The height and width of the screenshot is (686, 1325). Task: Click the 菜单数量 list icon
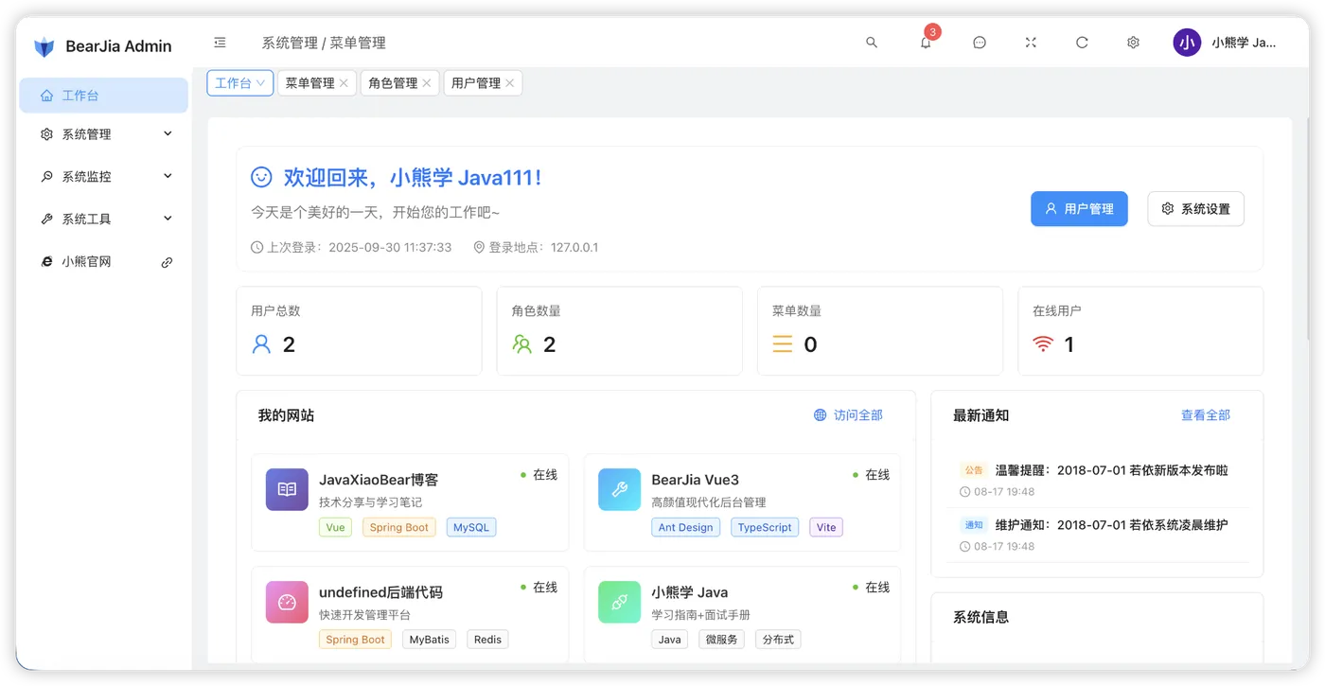click(783, 344)
